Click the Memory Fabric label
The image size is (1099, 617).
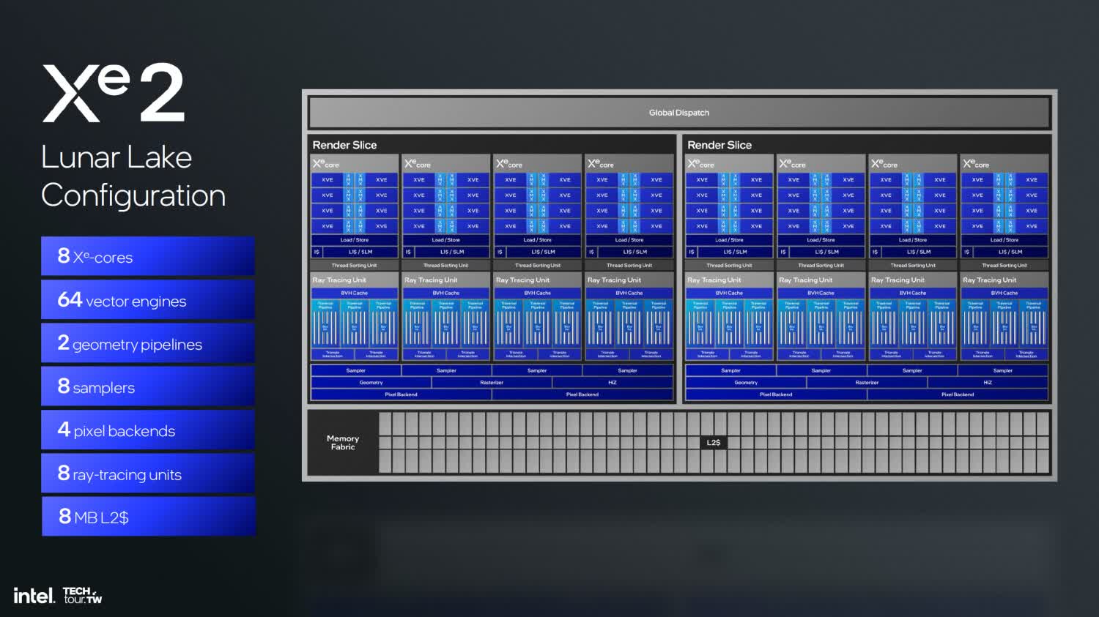pyautogui.click(x=342, y=443)
